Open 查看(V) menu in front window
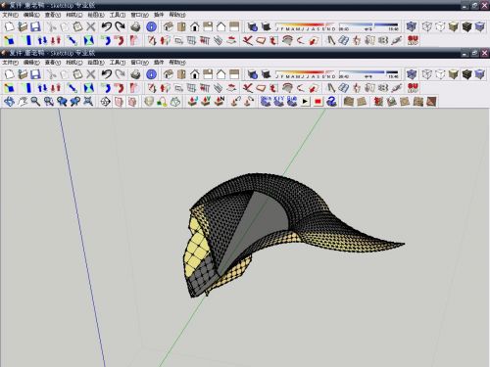The image size is (490, 367). point(53,63)
